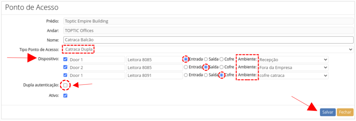Click the Salvar button

[328, 112]
